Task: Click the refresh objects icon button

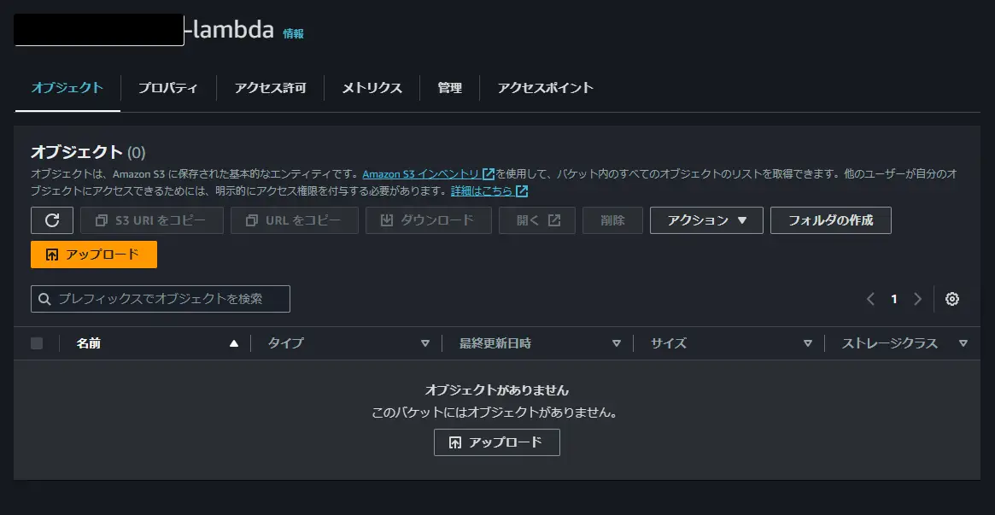Action: coord(52,220)
